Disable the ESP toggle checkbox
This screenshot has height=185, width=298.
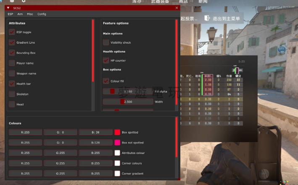pos(12,32)
